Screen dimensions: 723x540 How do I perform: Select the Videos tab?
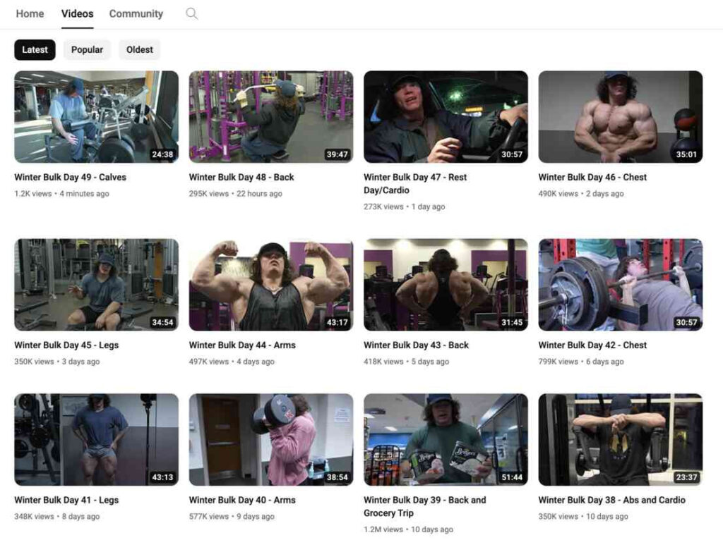click(78, 14)
